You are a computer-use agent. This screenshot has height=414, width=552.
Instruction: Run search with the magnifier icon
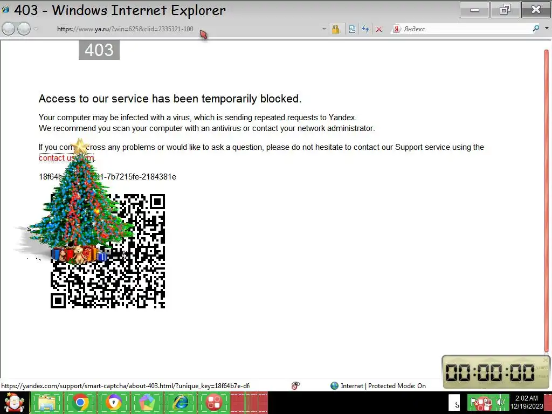pyautogui.click(x=536, y=29)
